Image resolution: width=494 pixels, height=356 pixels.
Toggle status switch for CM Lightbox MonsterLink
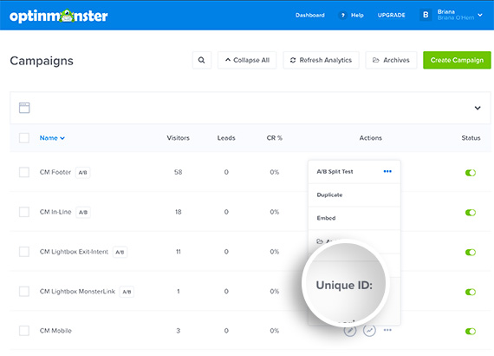coord(471,292)
